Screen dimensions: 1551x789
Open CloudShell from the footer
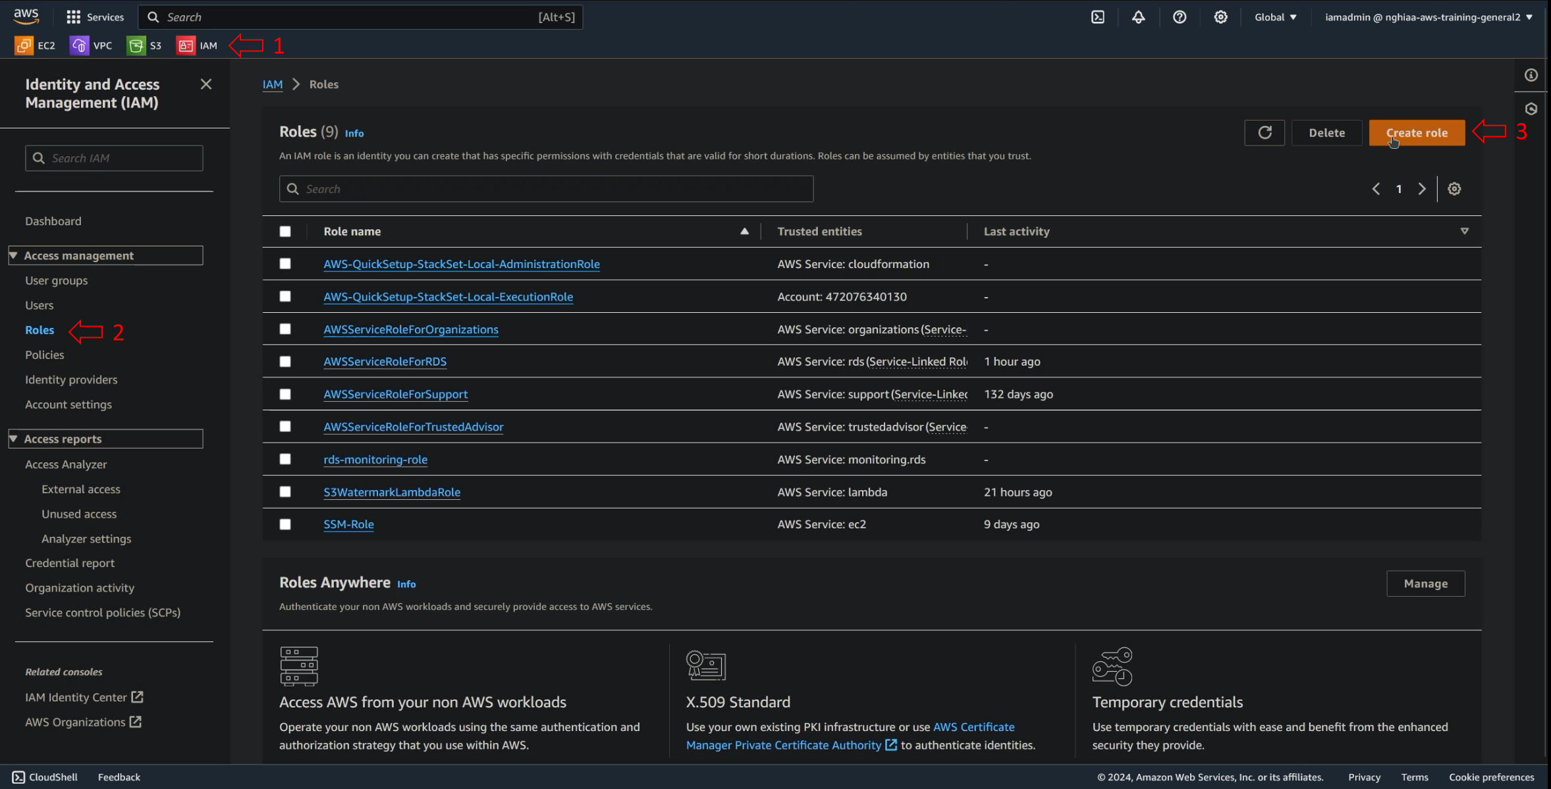[45, 777]
